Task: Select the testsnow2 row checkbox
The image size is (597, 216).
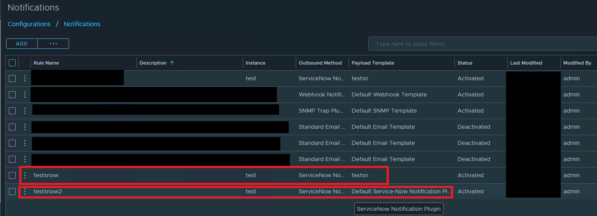Action: [12, 192]
